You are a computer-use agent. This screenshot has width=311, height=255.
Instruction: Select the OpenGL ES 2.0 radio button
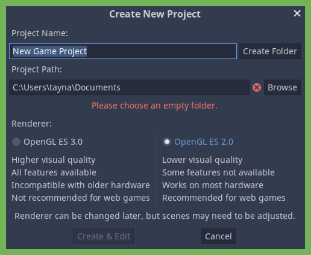coord(167,142)
